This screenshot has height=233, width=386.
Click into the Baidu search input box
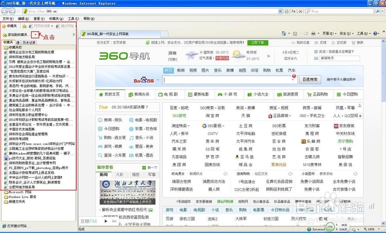[x=227, y=80]
